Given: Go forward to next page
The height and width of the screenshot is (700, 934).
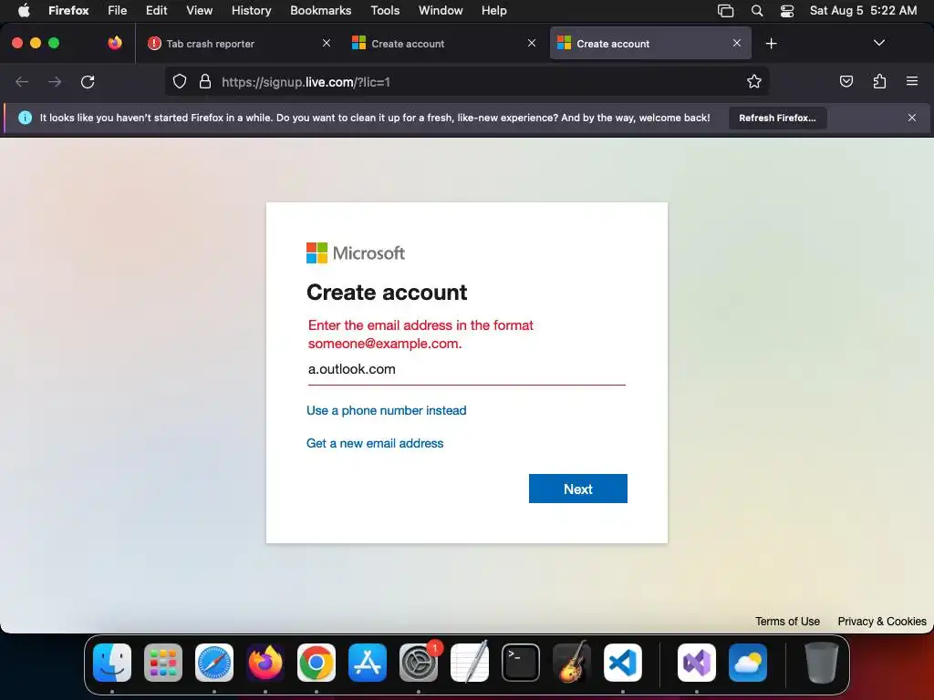Looking at the screenshot, I should tap(55, 81).
